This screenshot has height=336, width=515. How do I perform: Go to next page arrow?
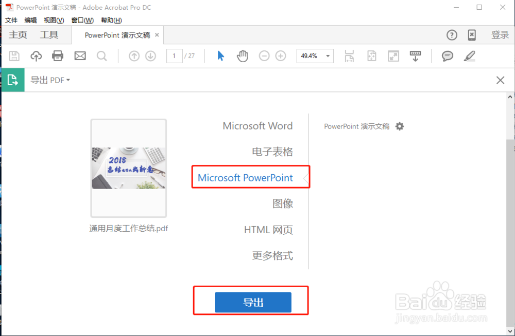click(x=151, y=56)
